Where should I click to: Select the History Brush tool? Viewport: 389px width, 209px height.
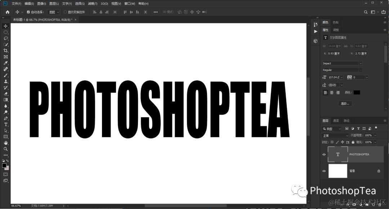5,87
